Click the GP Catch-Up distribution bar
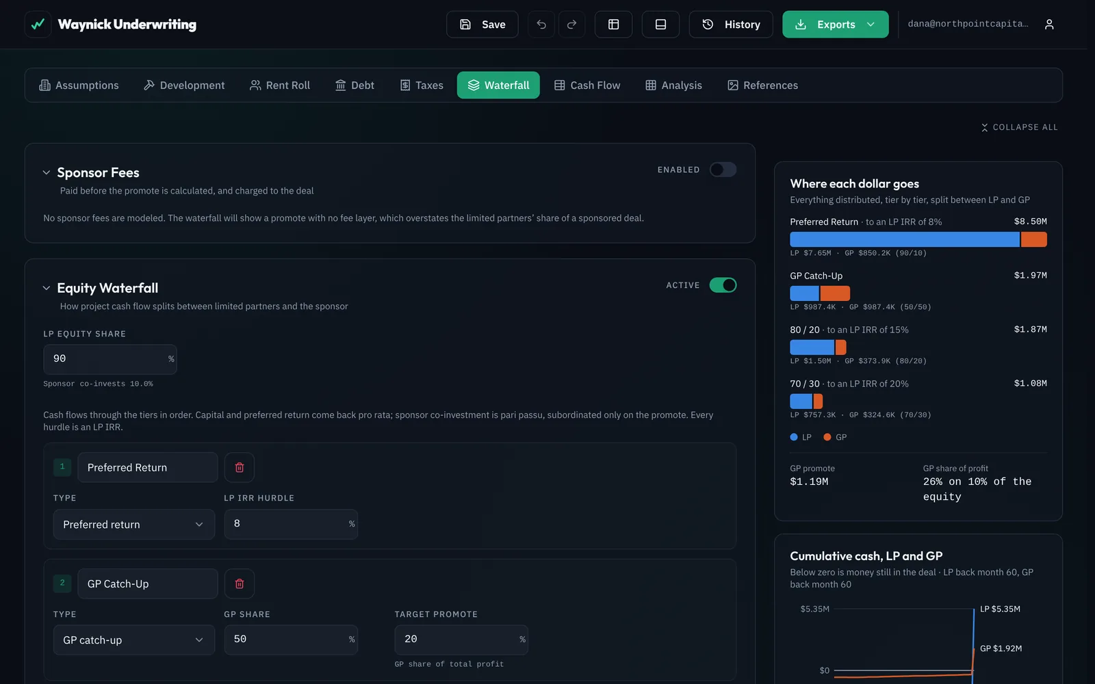Image resolution: width=1095 pixels, height=684 pixels. click(820, 293)
